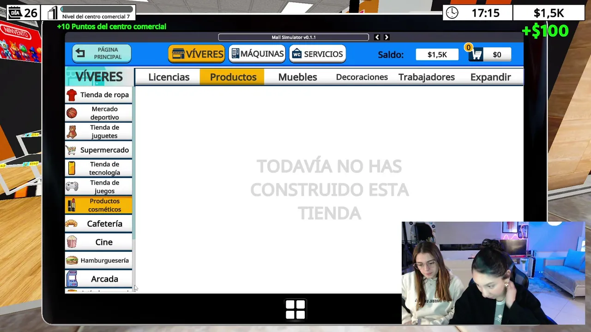This screenshot has height=332, width=591.
Task: Select Tienda de ropa in the store list
Action: 98,95
